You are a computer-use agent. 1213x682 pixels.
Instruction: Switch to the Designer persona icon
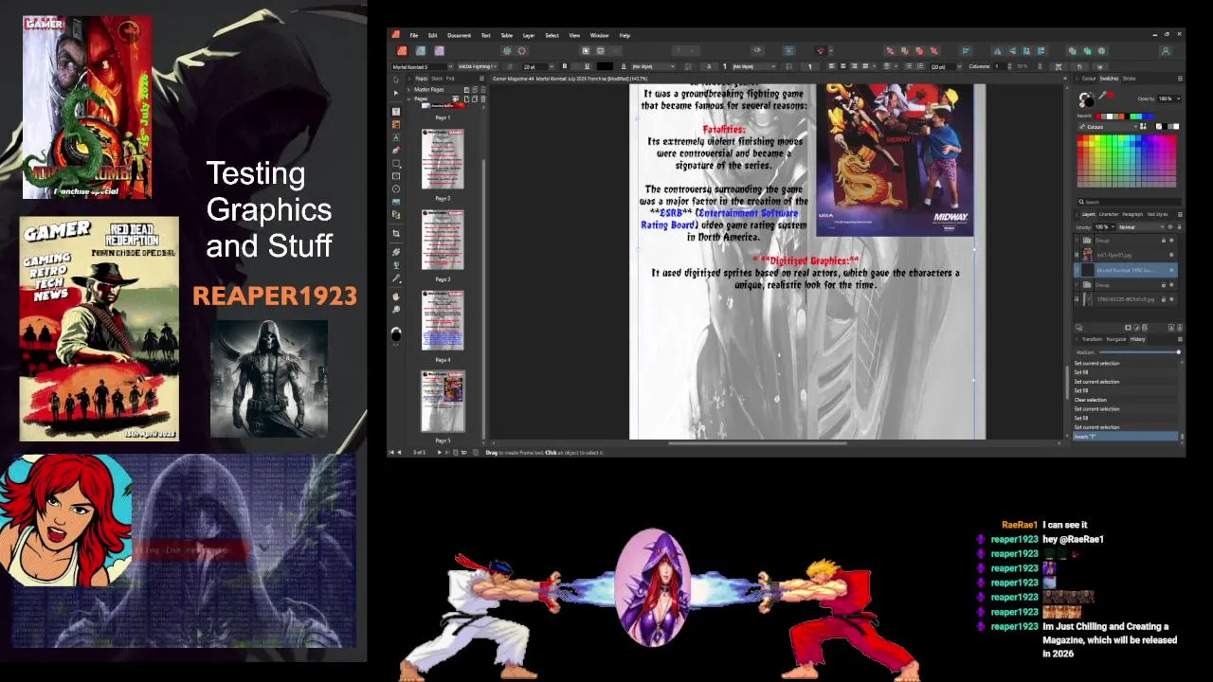click(421, 51)
